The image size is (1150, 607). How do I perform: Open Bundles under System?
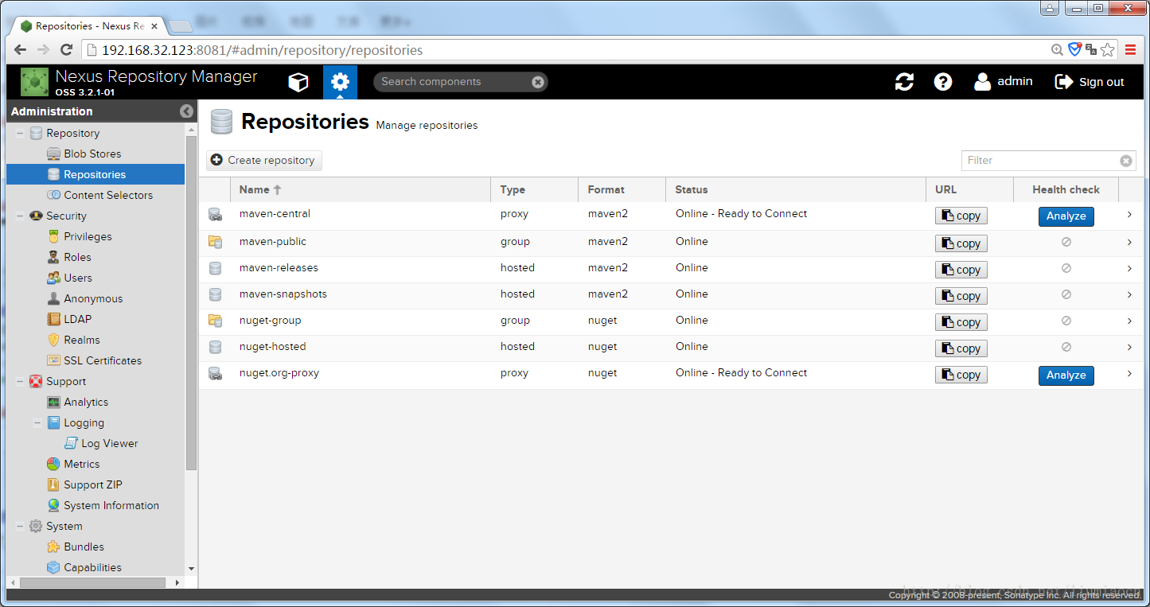[x=84, y=547]
